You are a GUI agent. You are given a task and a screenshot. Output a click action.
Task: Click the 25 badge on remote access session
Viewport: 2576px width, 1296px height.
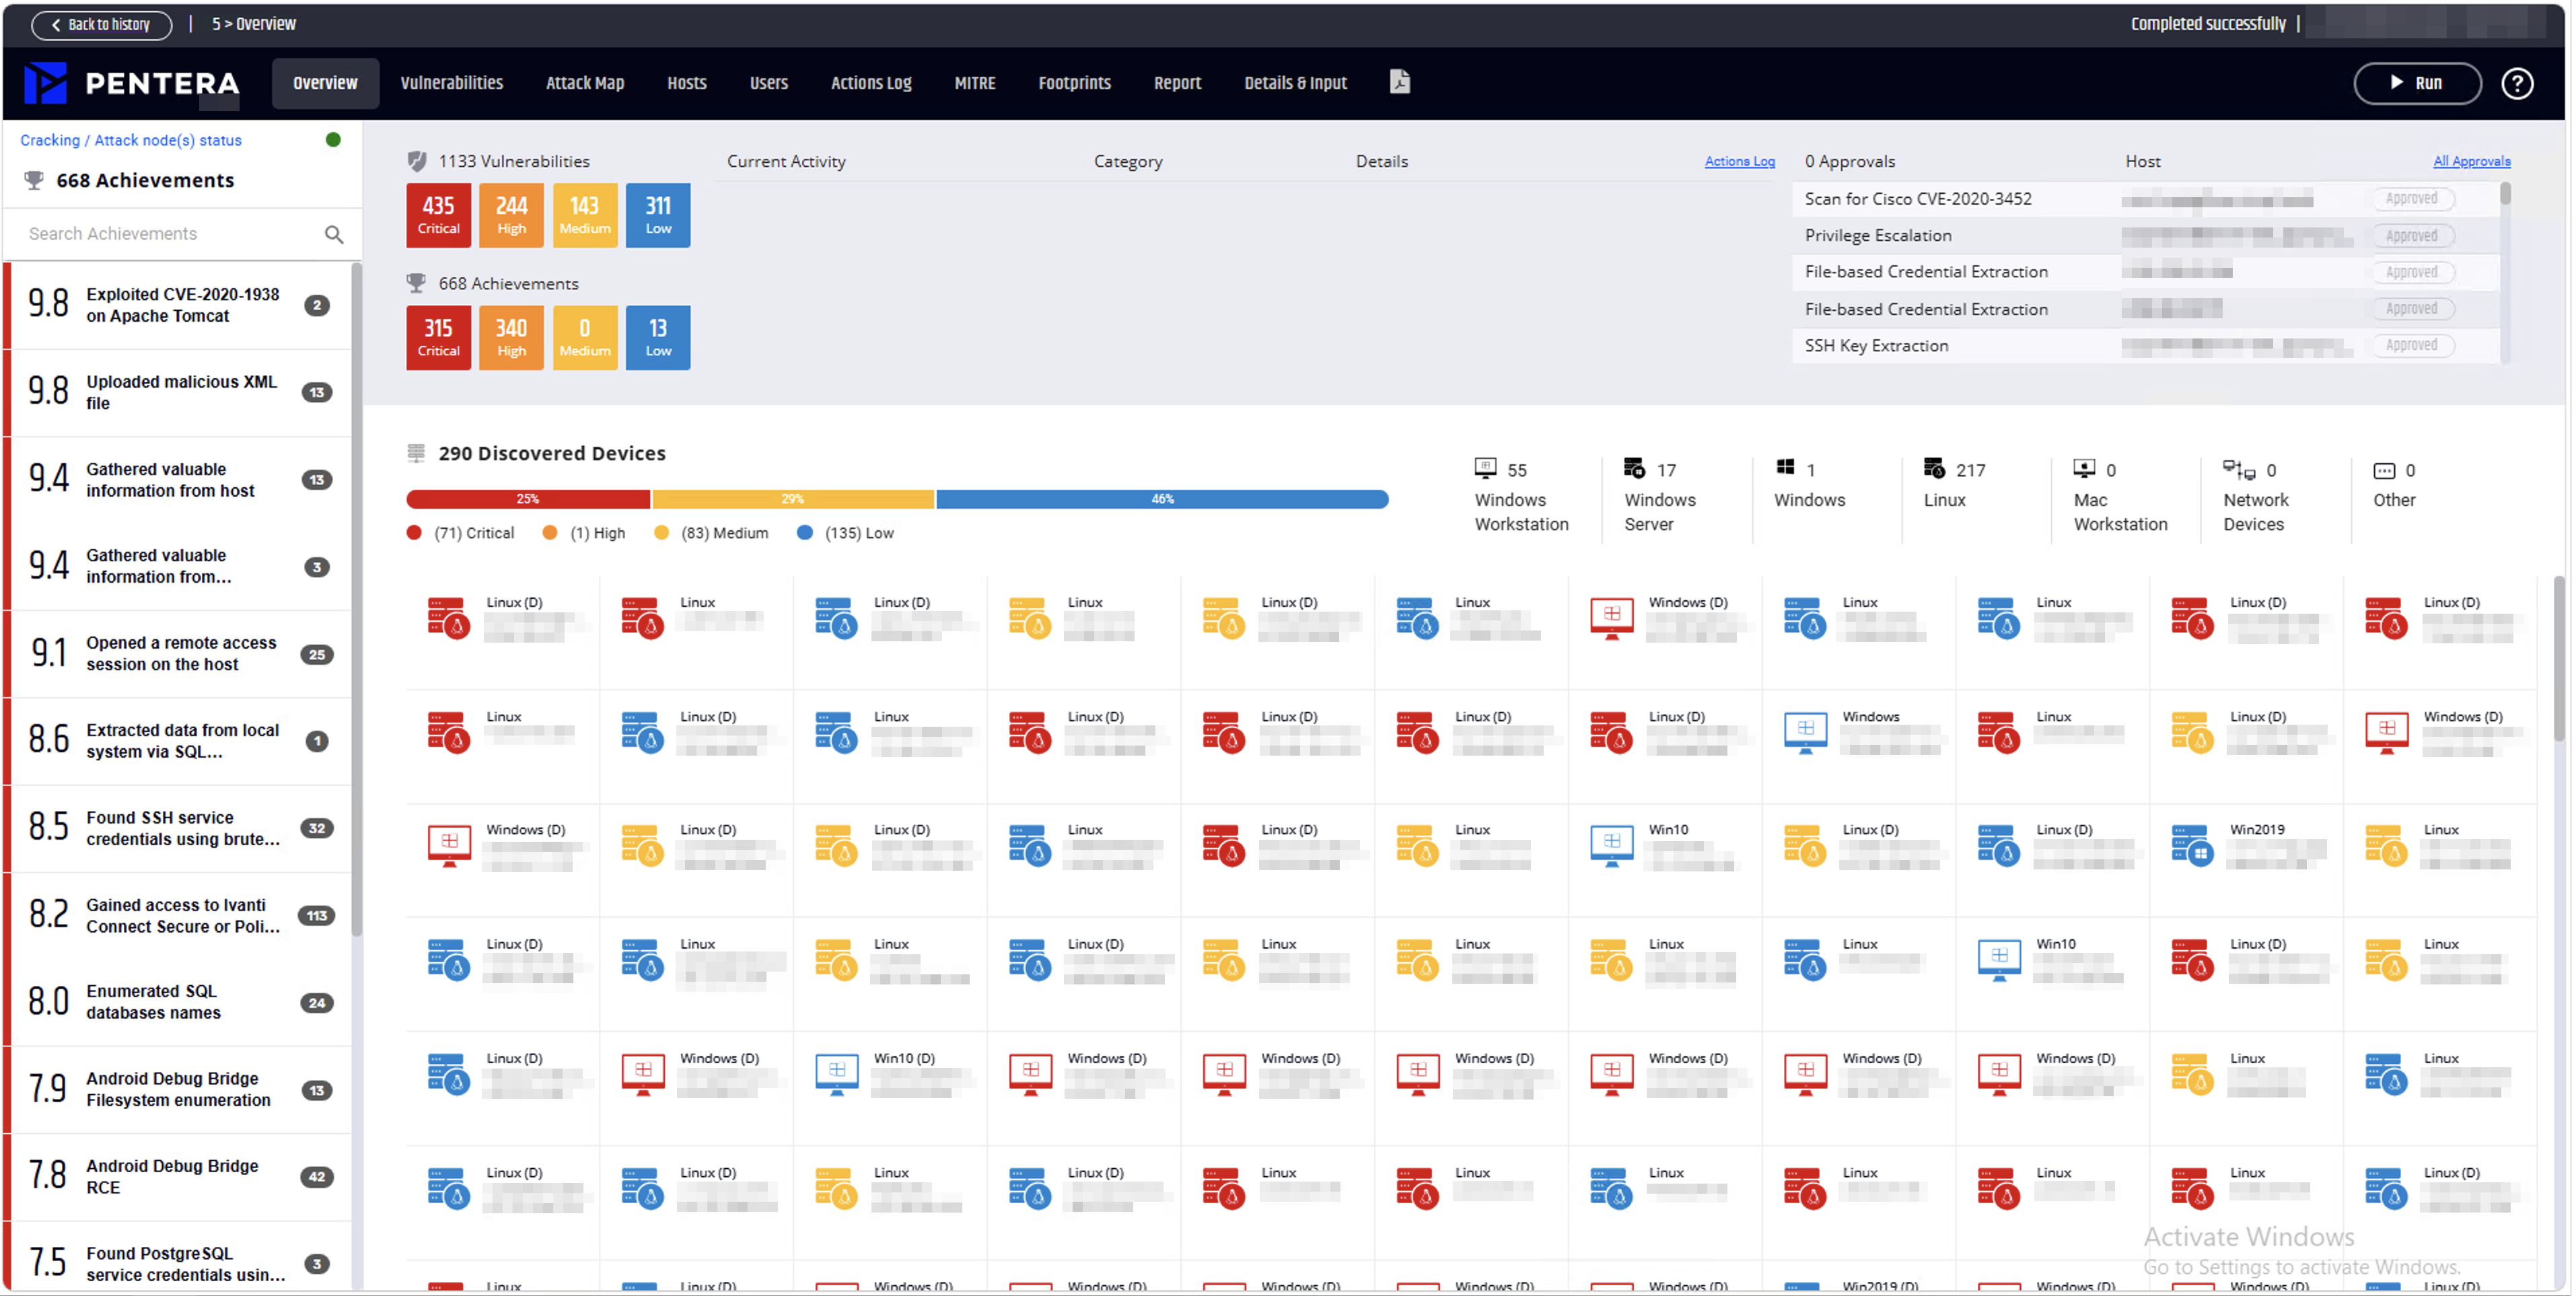pos(317,655)
